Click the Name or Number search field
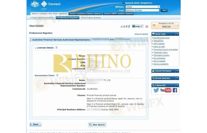 (x=142, y=10)
